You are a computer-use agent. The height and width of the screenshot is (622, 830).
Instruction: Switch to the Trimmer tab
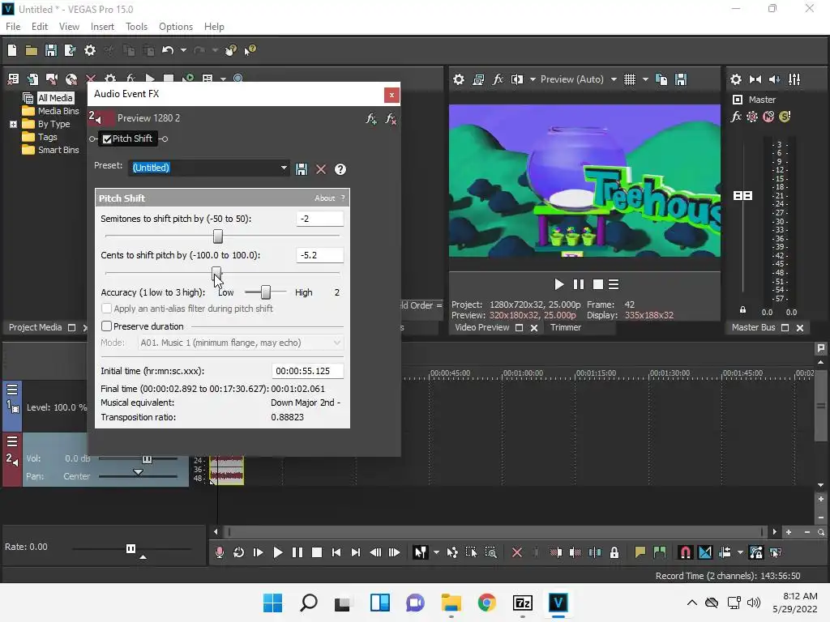565,327
